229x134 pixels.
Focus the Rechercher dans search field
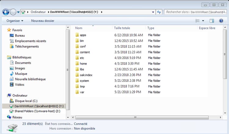195,12
